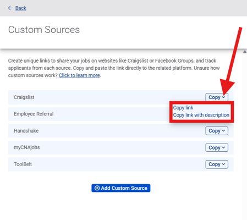Select the myCNAjobs source row text
This screenshot has width=247, height=220.
coord(27,147)
